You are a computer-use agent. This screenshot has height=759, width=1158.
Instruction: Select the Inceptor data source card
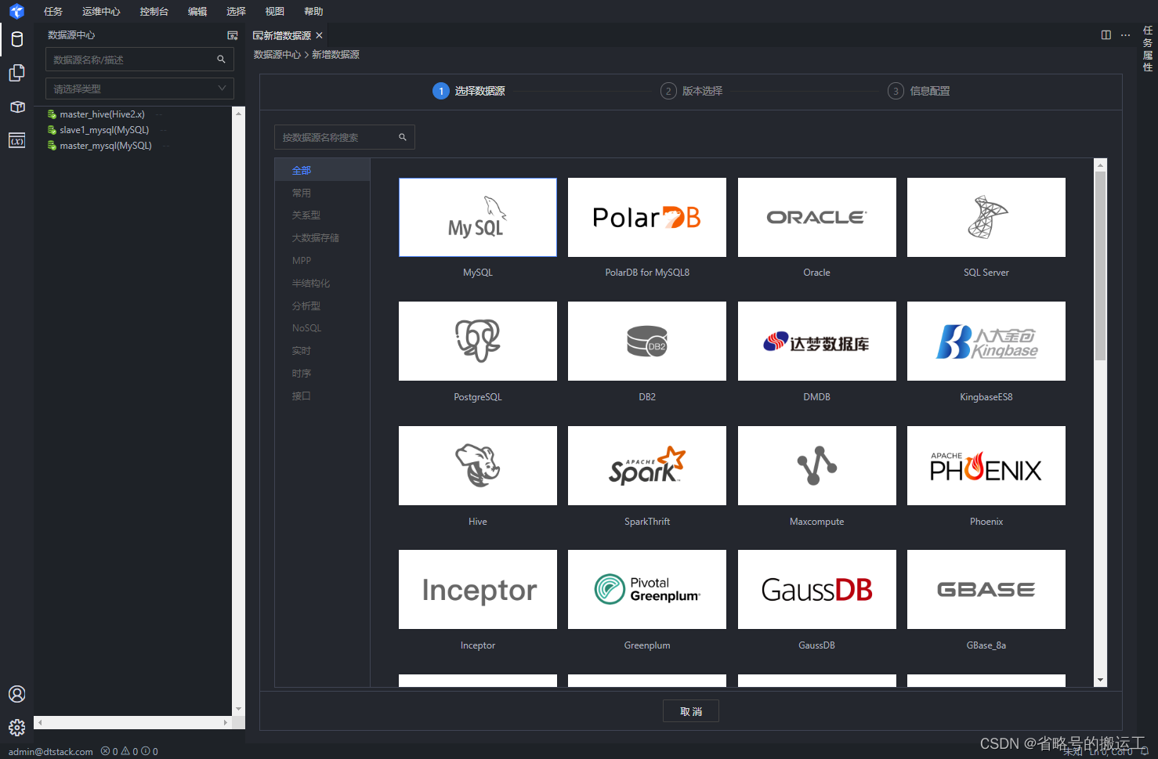click(x=478, y=589)
